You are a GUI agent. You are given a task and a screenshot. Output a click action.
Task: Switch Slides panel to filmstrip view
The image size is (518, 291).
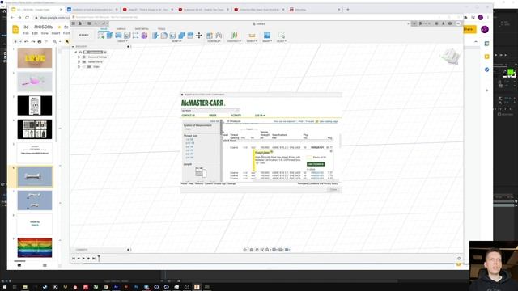(x=19, y=265)
